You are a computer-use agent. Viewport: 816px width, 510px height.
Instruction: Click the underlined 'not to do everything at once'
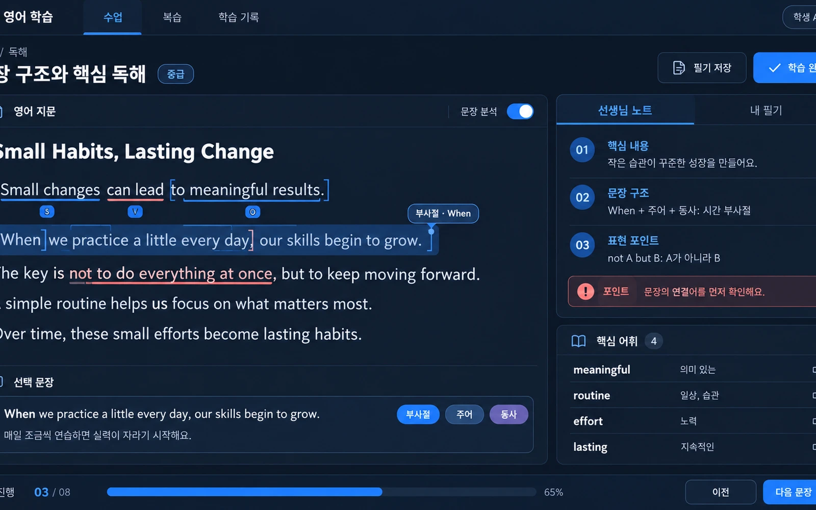pyautogui.click(x=171, y=274)
